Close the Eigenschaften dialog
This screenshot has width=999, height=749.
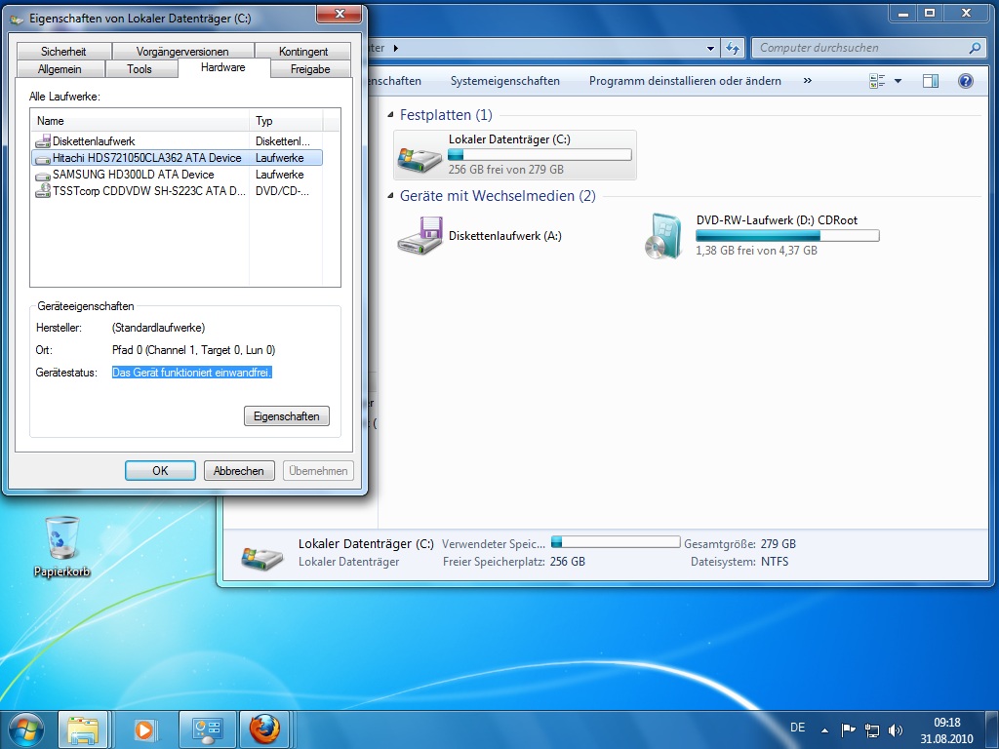340,14
